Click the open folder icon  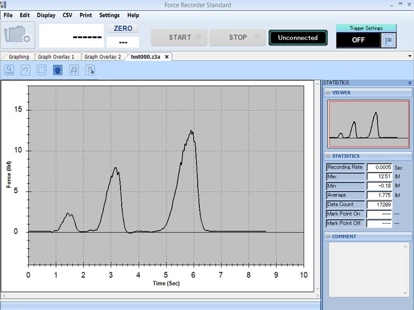pos(18,35)
